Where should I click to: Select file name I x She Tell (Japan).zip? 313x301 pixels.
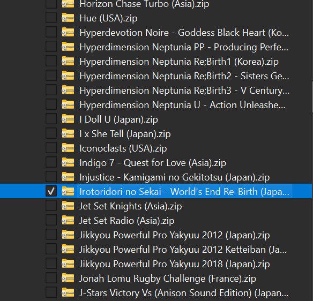coord(125,134)
